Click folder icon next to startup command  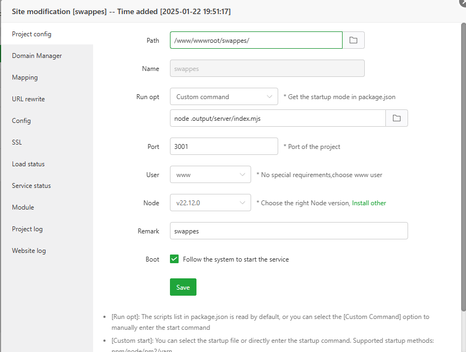point(396,118)
